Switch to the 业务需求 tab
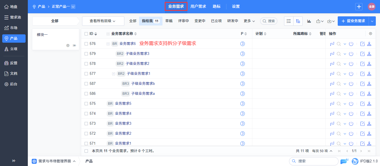The image size is (380, 166). click(176, 7)
